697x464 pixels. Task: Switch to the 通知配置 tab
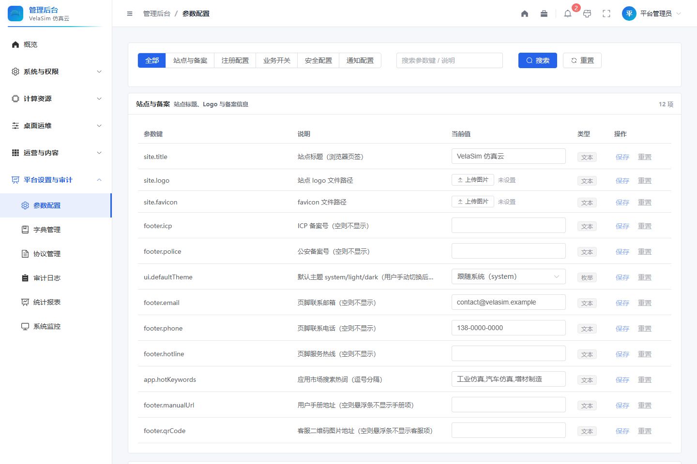pyautogui.click(x=360, y=60)
